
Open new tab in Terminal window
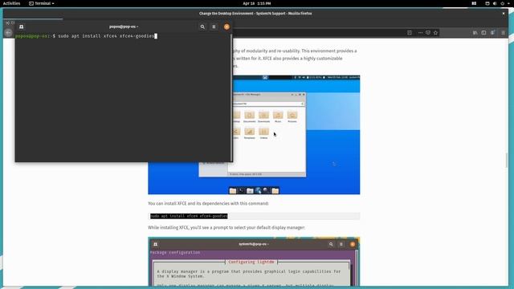(x=22, y=26)
